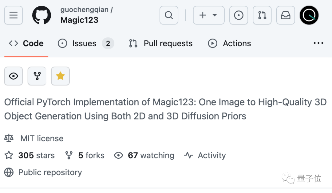Image resolution: width=332 pixels, height=193 pixels.
Task: View the MIT license link
Action: pos(42,138)
